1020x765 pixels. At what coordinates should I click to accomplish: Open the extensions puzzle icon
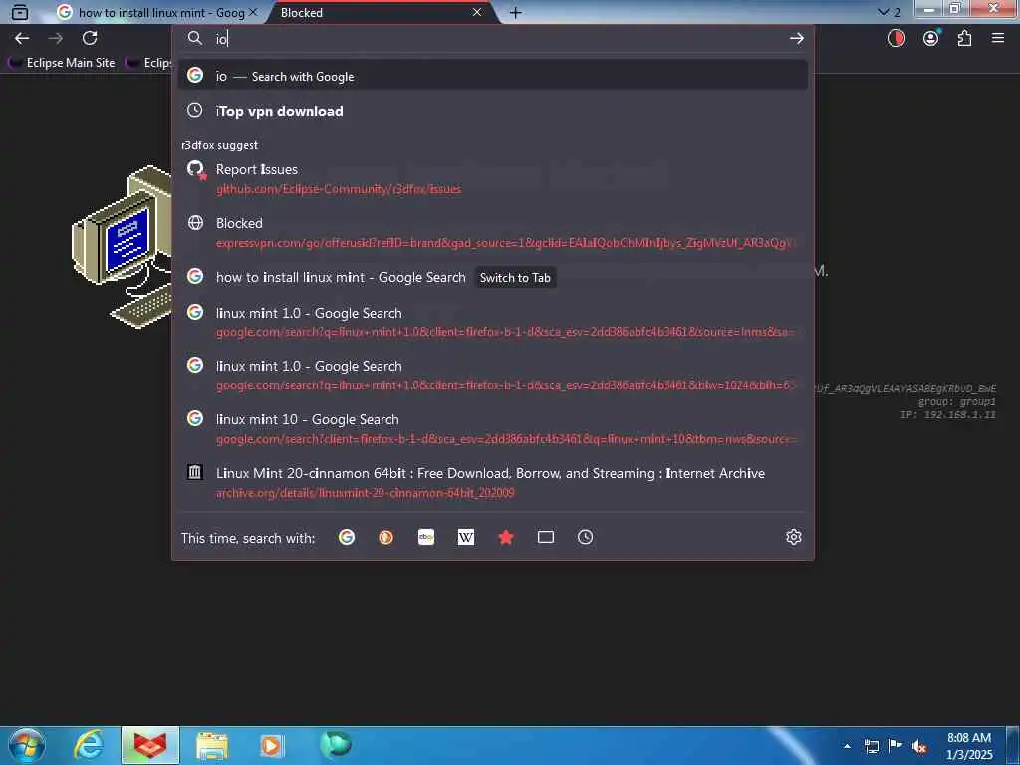click(964, 39)
